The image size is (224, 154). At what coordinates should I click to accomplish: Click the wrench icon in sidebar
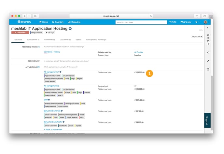point(208,61)
